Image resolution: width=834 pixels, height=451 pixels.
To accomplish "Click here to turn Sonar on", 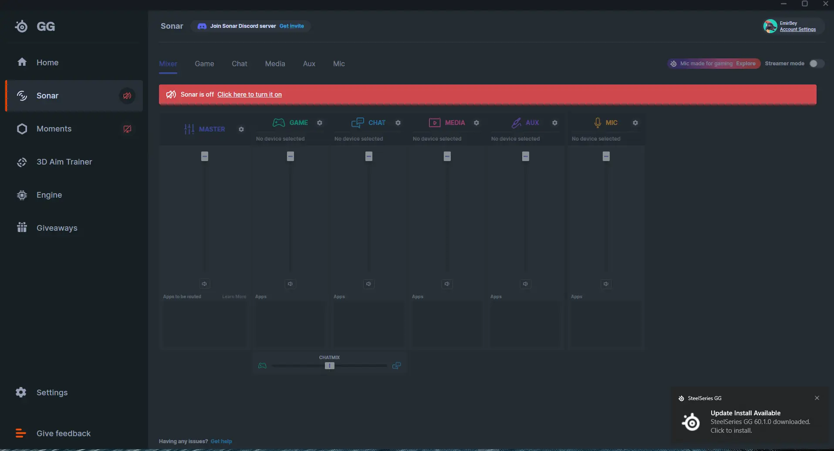I will pyautogui.click(x=250, y=94).
